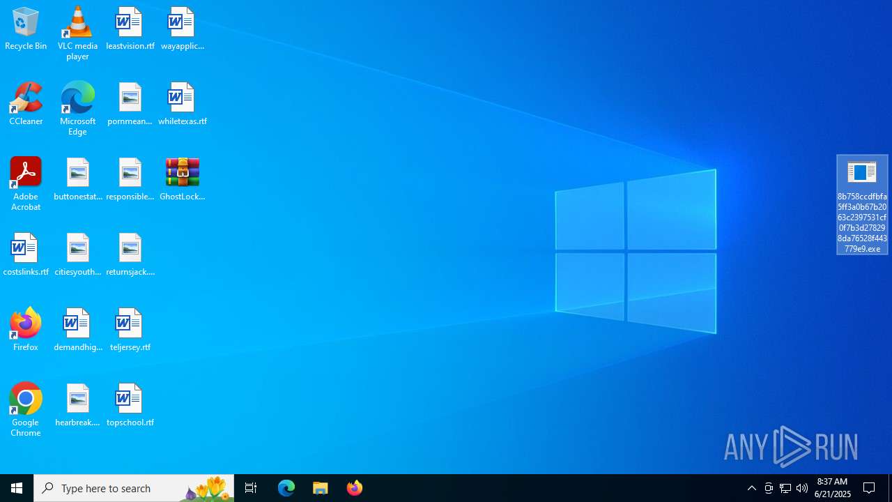Click the Meet Now tray icon
892x502 pixels.
[x=769, y=488]
